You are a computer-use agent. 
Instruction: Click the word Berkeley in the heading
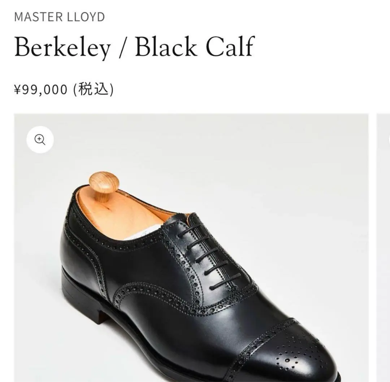click(62, 47)
